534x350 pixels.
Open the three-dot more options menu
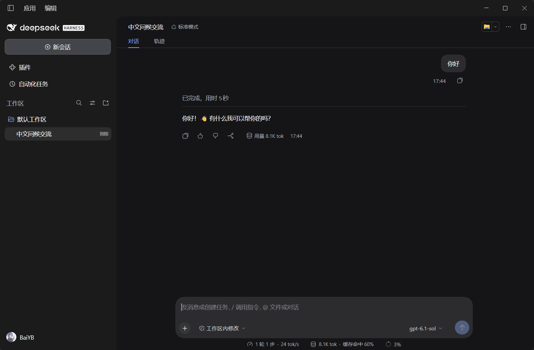508,27
